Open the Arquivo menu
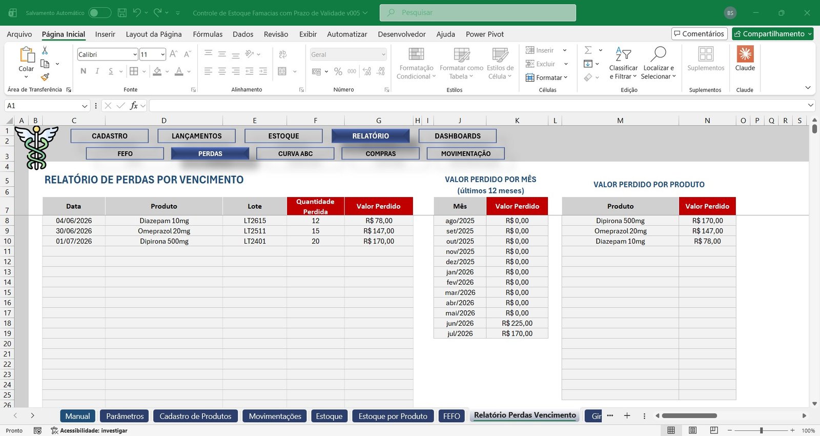Image resolution: width=820 pixels, height=436 pixels. pyautogui.click(x=19, y=34)
